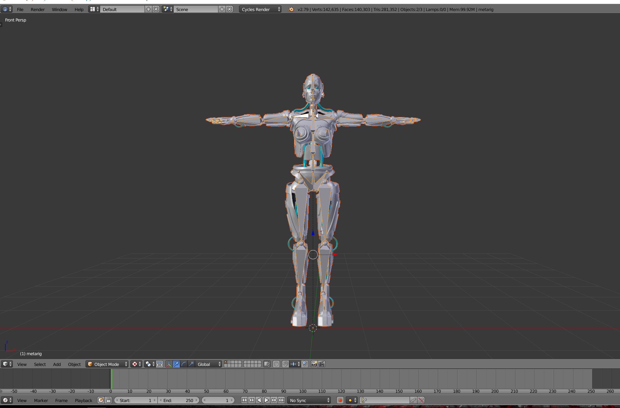
Task: Open the File menu
Action: coord(20,9)
